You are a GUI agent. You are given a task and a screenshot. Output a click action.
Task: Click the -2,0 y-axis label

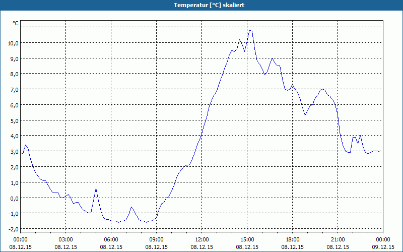pos(14,229)
